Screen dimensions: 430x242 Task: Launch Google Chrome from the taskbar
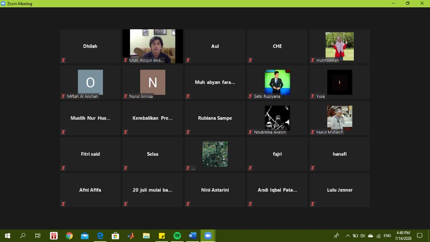coord(69,236)
